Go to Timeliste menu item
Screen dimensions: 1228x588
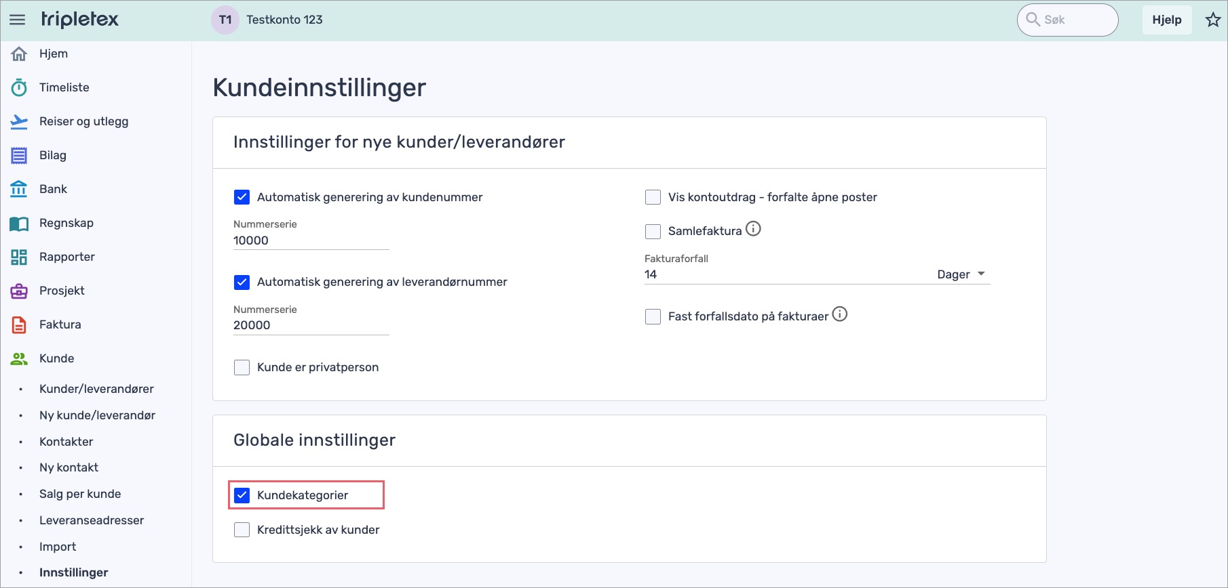tap(64, 87)
